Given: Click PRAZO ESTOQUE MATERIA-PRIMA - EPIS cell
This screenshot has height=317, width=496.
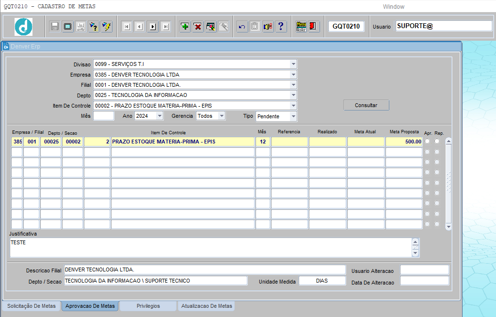Looking at the screenshot, I should (x=183, y=142).
